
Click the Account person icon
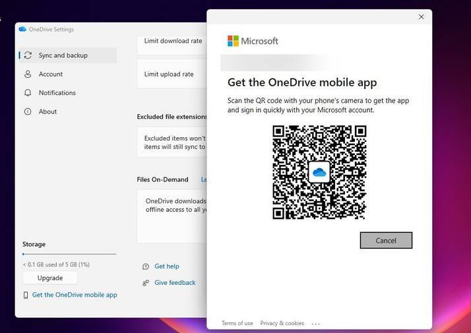[28, 74]
